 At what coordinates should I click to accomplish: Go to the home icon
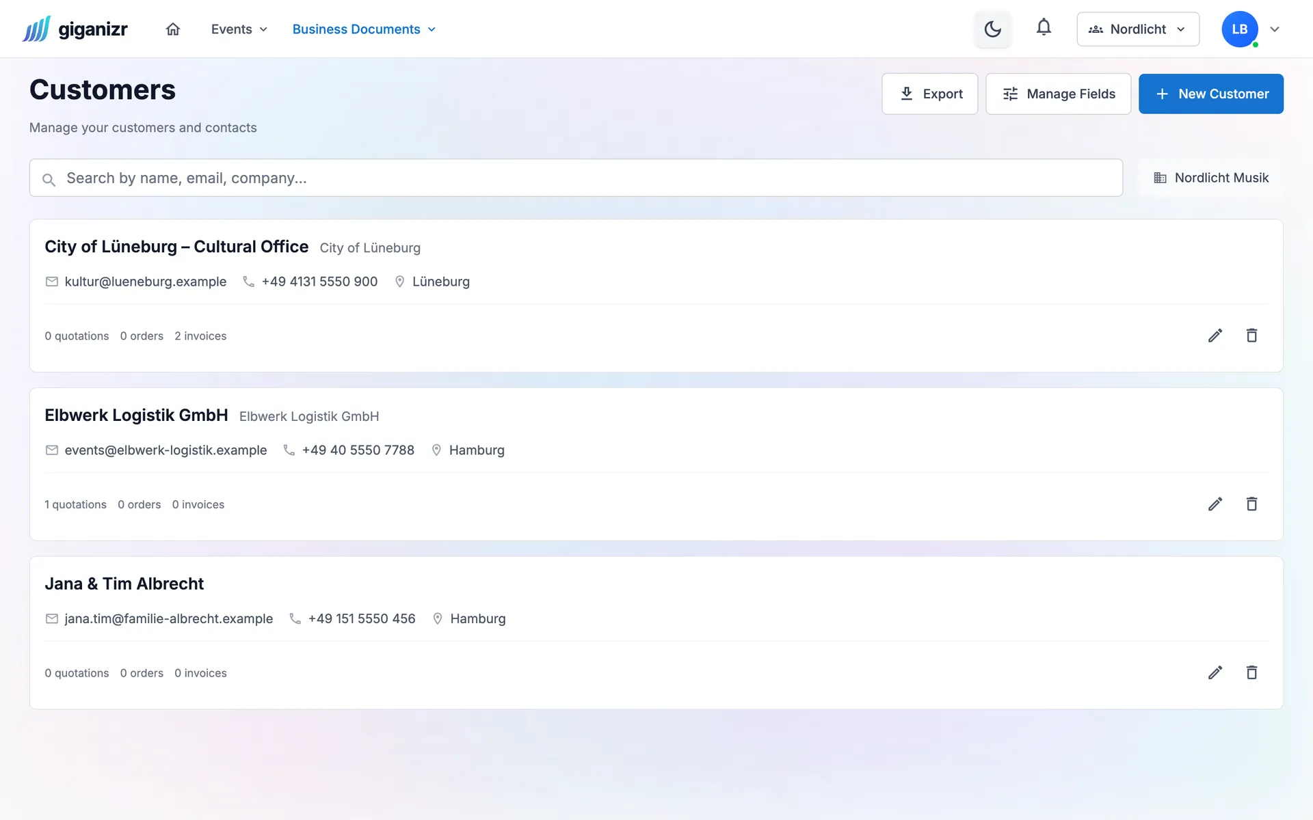[173, 29]
